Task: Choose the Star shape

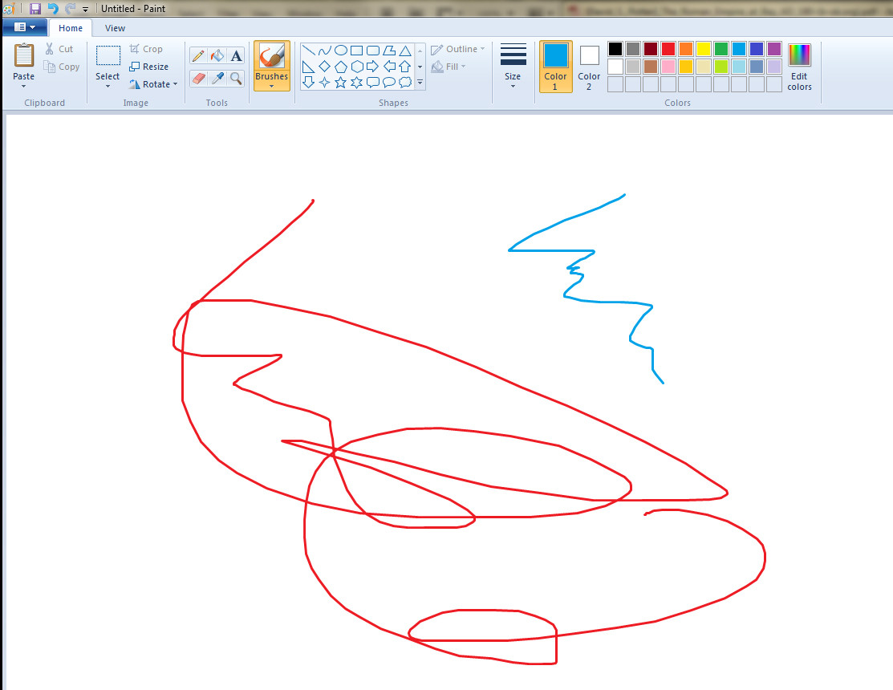Action: 339,81
